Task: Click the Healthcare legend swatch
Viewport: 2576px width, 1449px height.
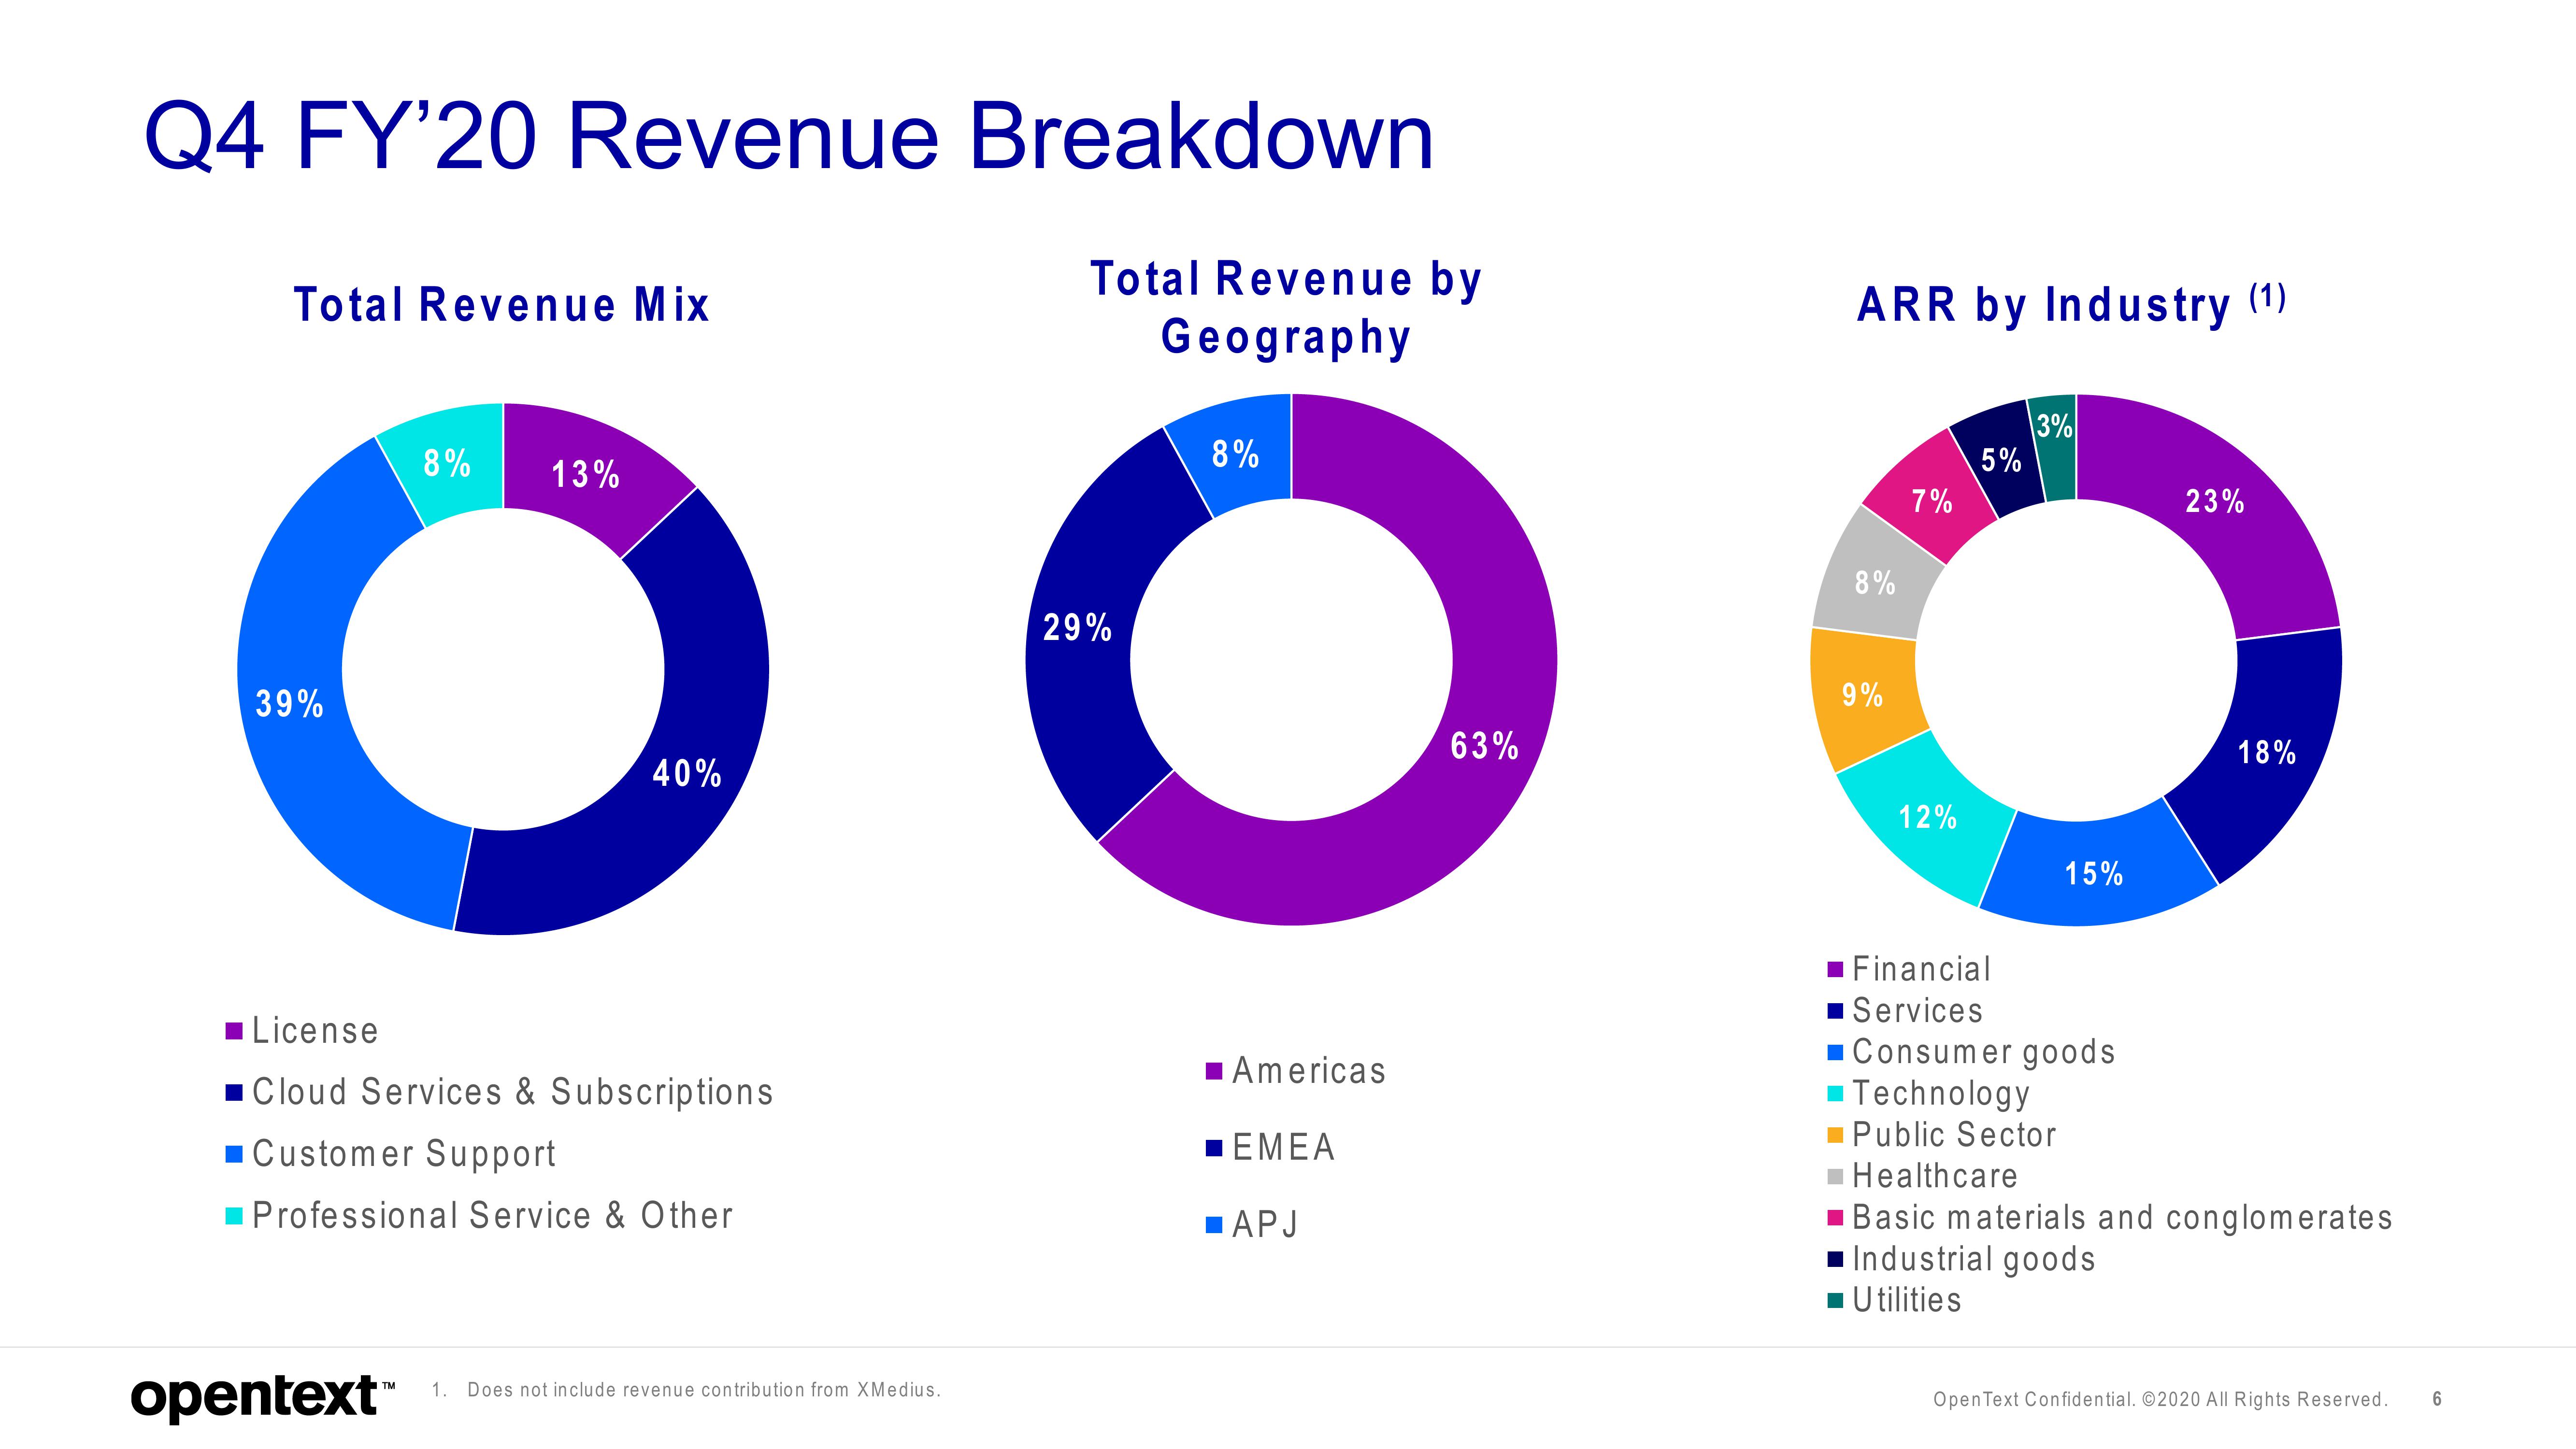Action: (x=1835, y=1176)
